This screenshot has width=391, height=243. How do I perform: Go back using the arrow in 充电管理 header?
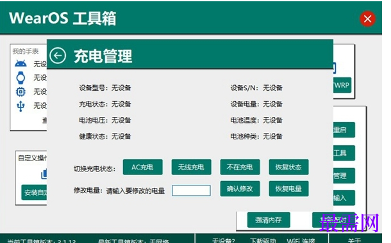coord(58,56)
